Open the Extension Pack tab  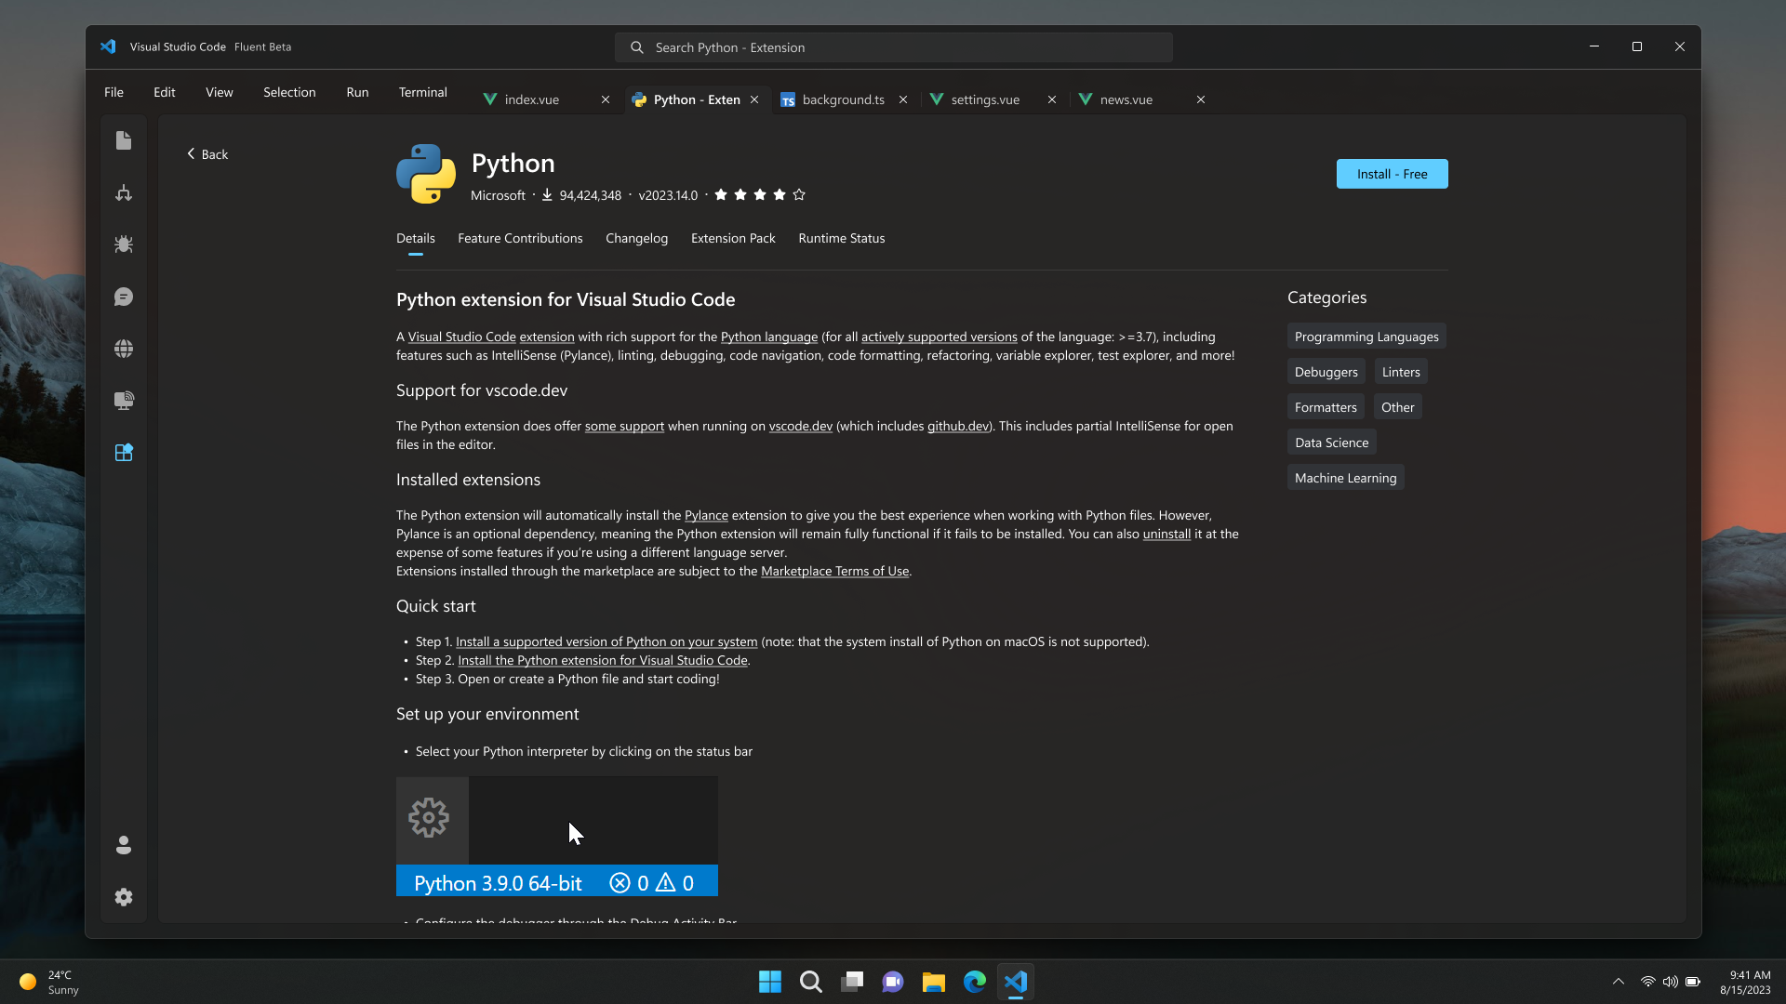point(733,238)
